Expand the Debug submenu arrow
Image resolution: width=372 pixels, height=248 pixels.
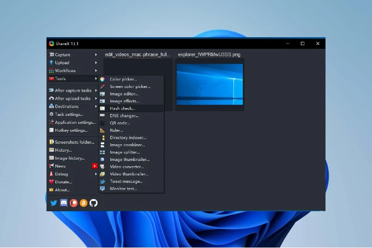(96, 174)
